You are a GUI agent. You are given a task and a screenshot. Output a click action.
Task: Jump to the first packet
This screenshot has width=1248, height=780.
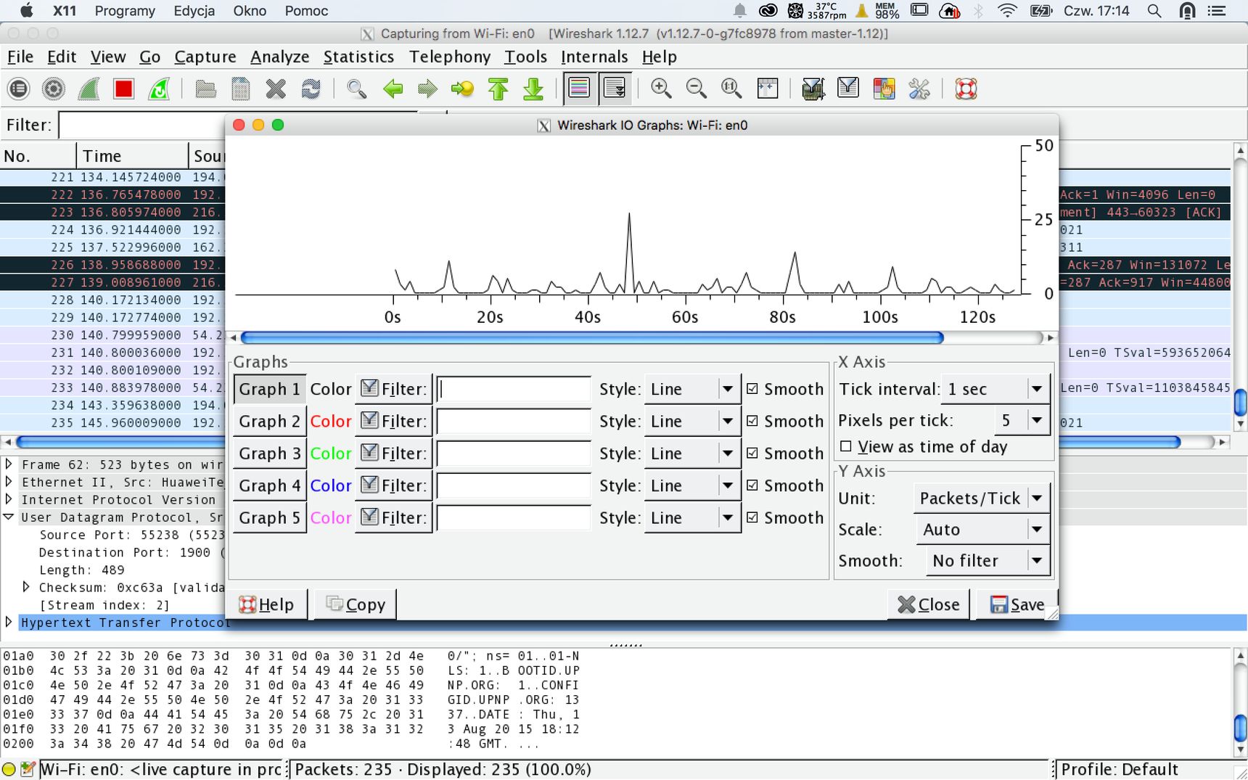498,89
